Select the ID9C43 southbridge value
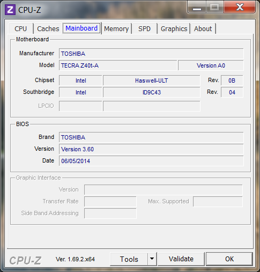 (152, 92)
